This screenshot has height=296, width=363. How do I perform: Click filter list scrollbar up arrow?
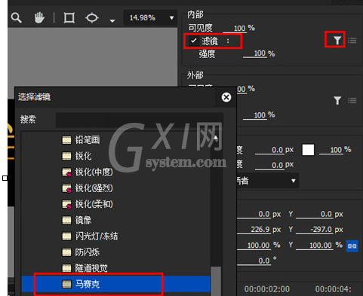pyautogui.click(x=216, y=138)
